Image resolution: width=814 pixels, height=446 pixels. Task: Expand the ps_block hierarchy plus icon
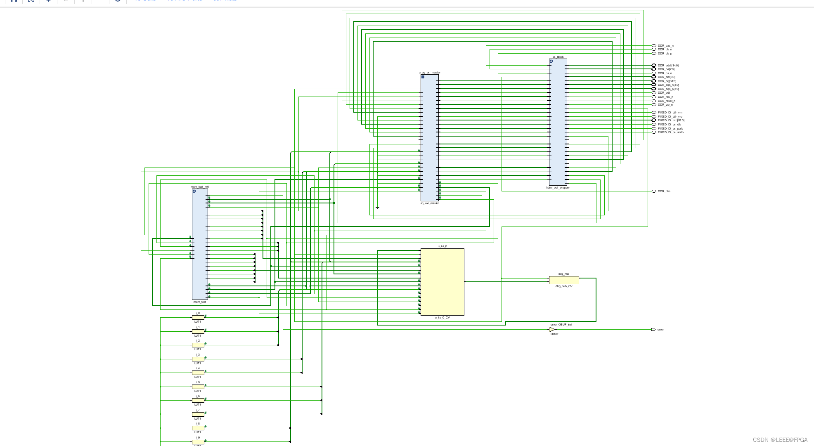[x=551, y=61]
